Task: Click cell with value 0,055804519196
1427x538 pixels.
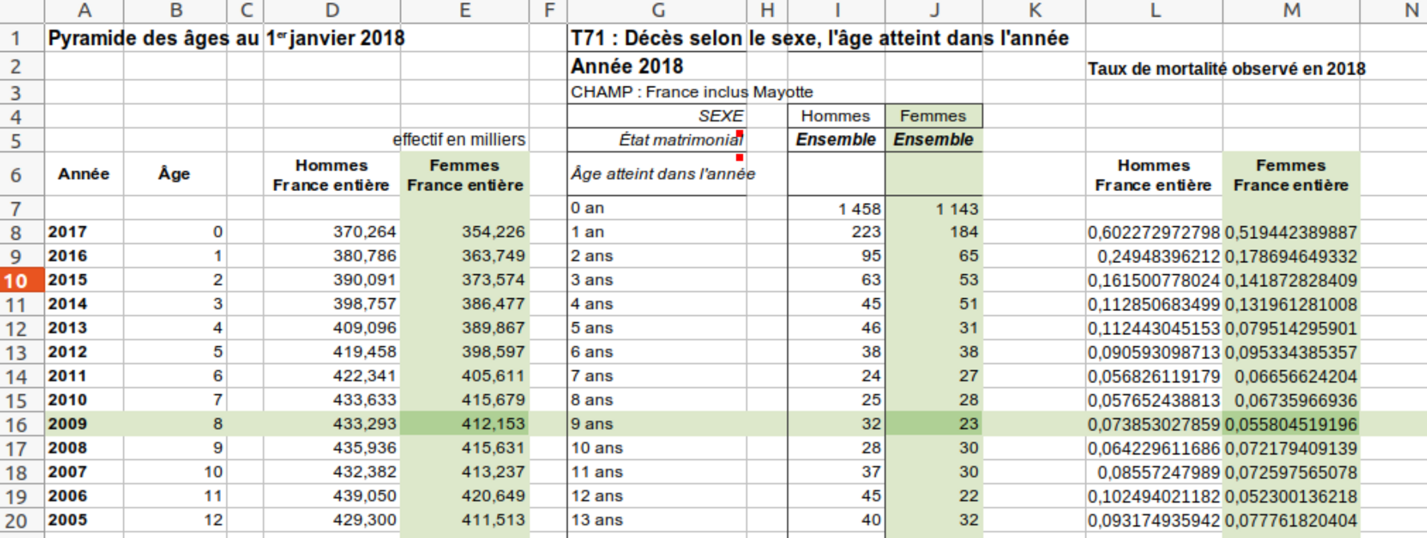Action: [x=1291, y=425]
